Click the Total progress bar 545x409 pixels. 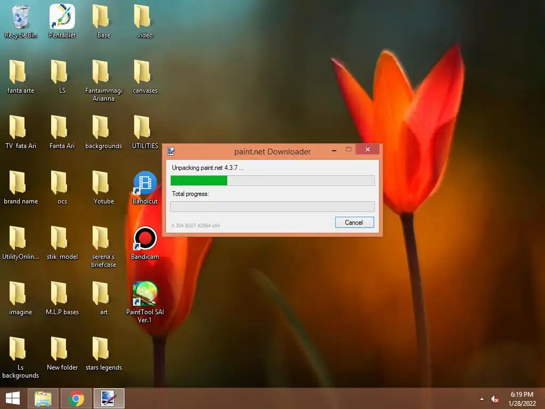[x=272, y=207]
